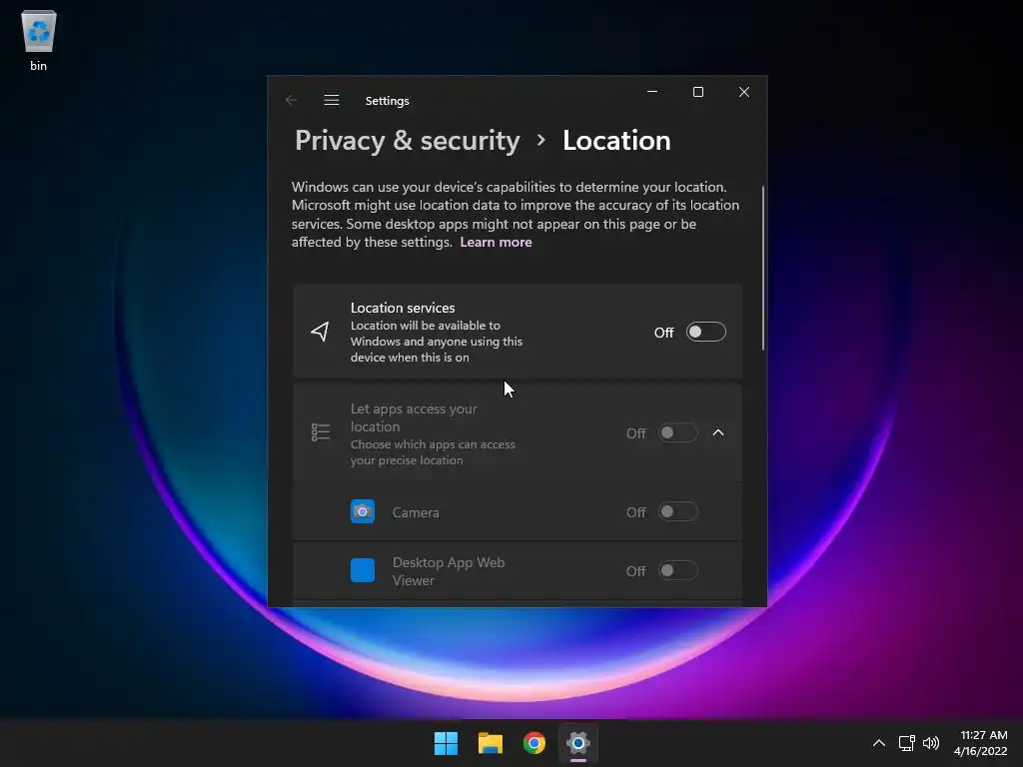Click the Camera row label
The image size is (1023, 767).
pos(416,512)
